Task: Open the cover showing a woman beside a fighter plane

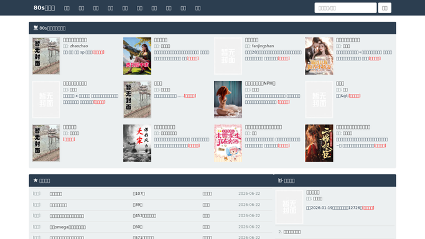Action: (137, 56)
